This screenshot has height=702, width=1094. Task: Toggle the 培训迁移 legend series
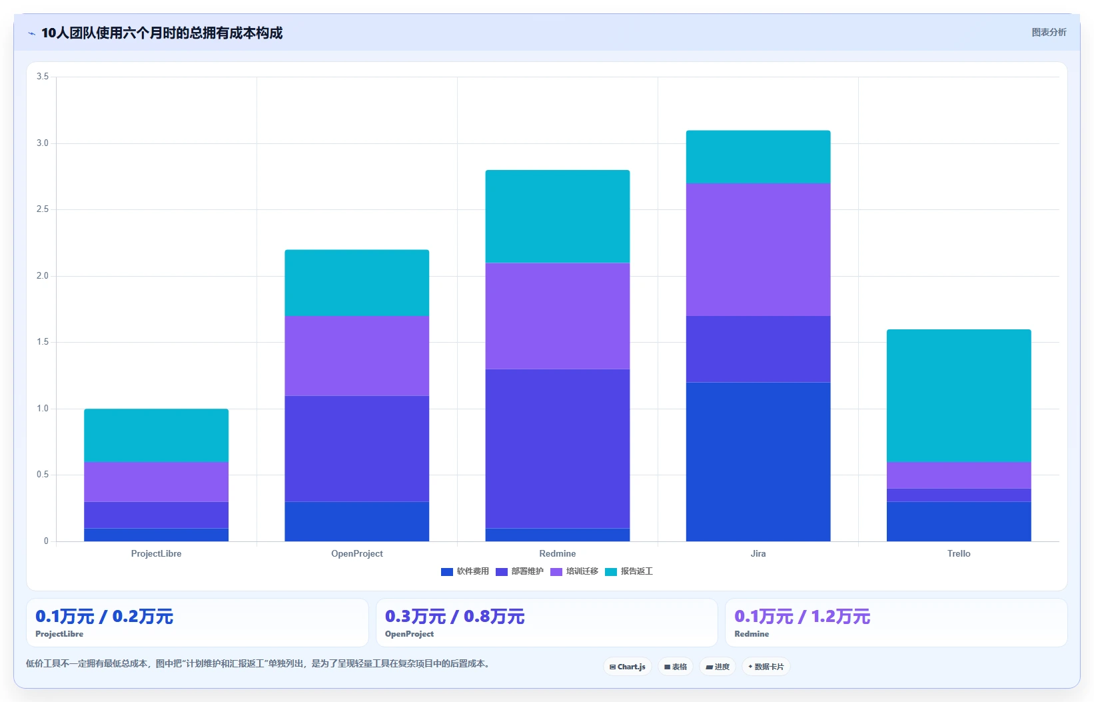click(x=574, y=571)
